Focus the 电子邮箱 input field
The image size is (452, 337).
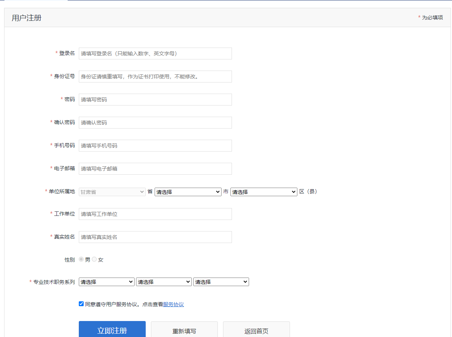pos(155,169)
